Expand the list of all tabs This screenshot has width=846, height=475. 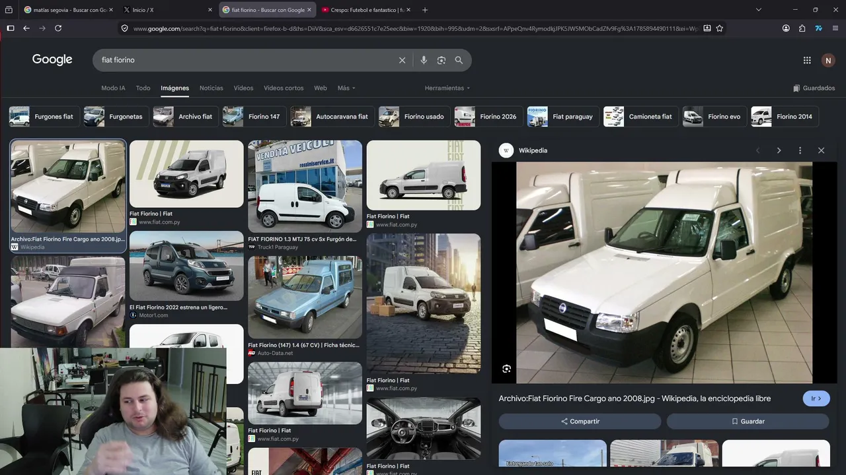tap(759, 10)
